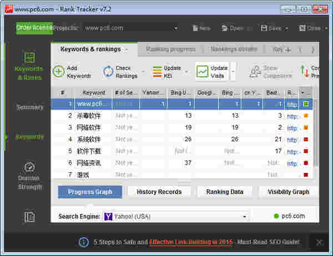
Task: Select the 网络软件 keyword row
Action: pos(182,127)
